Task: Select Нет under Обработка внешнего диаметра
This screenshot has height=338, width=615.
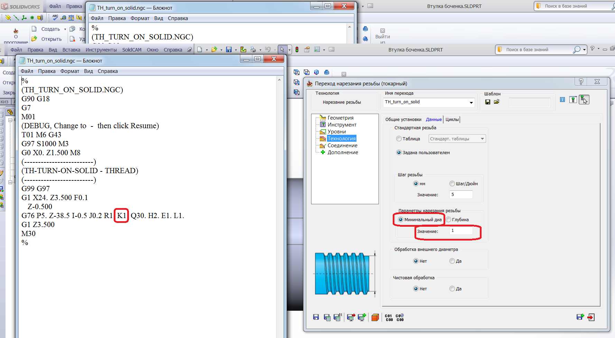Action: pyautogui.click(x=416, y=261)
